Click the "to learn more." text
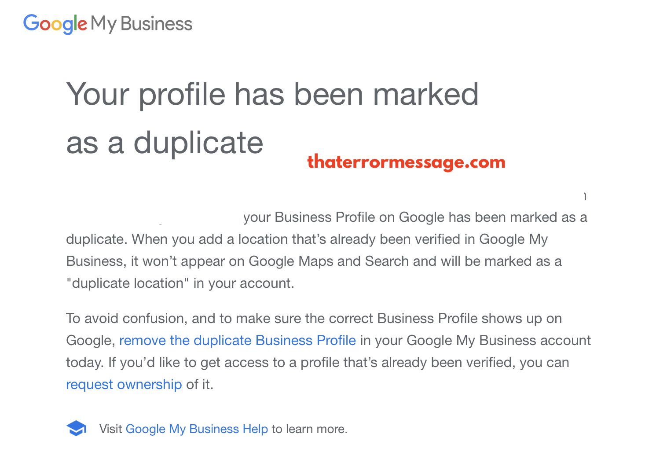The width and height of the screenshot is (667, 463). pyautogui.click(x=310, y=429)
